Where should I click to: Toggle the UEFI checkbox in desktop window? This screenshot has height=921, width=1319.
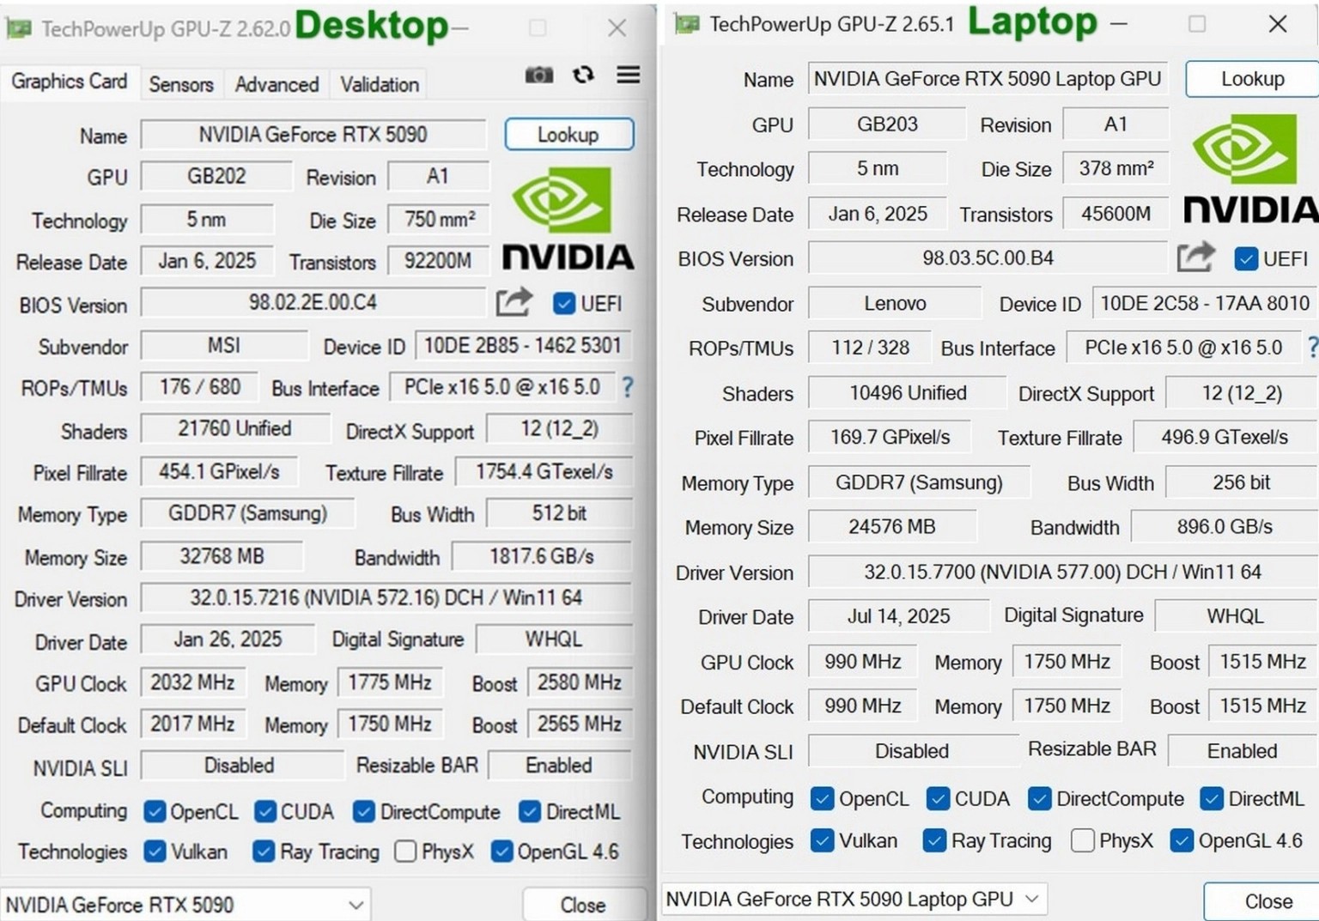tap(564, 304)
